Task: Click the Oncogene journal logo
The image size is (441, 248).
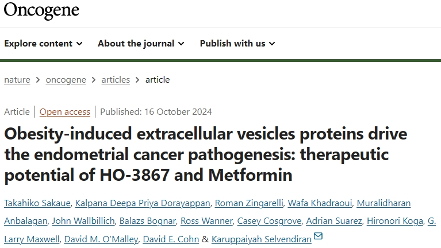Action: [41, 10]
